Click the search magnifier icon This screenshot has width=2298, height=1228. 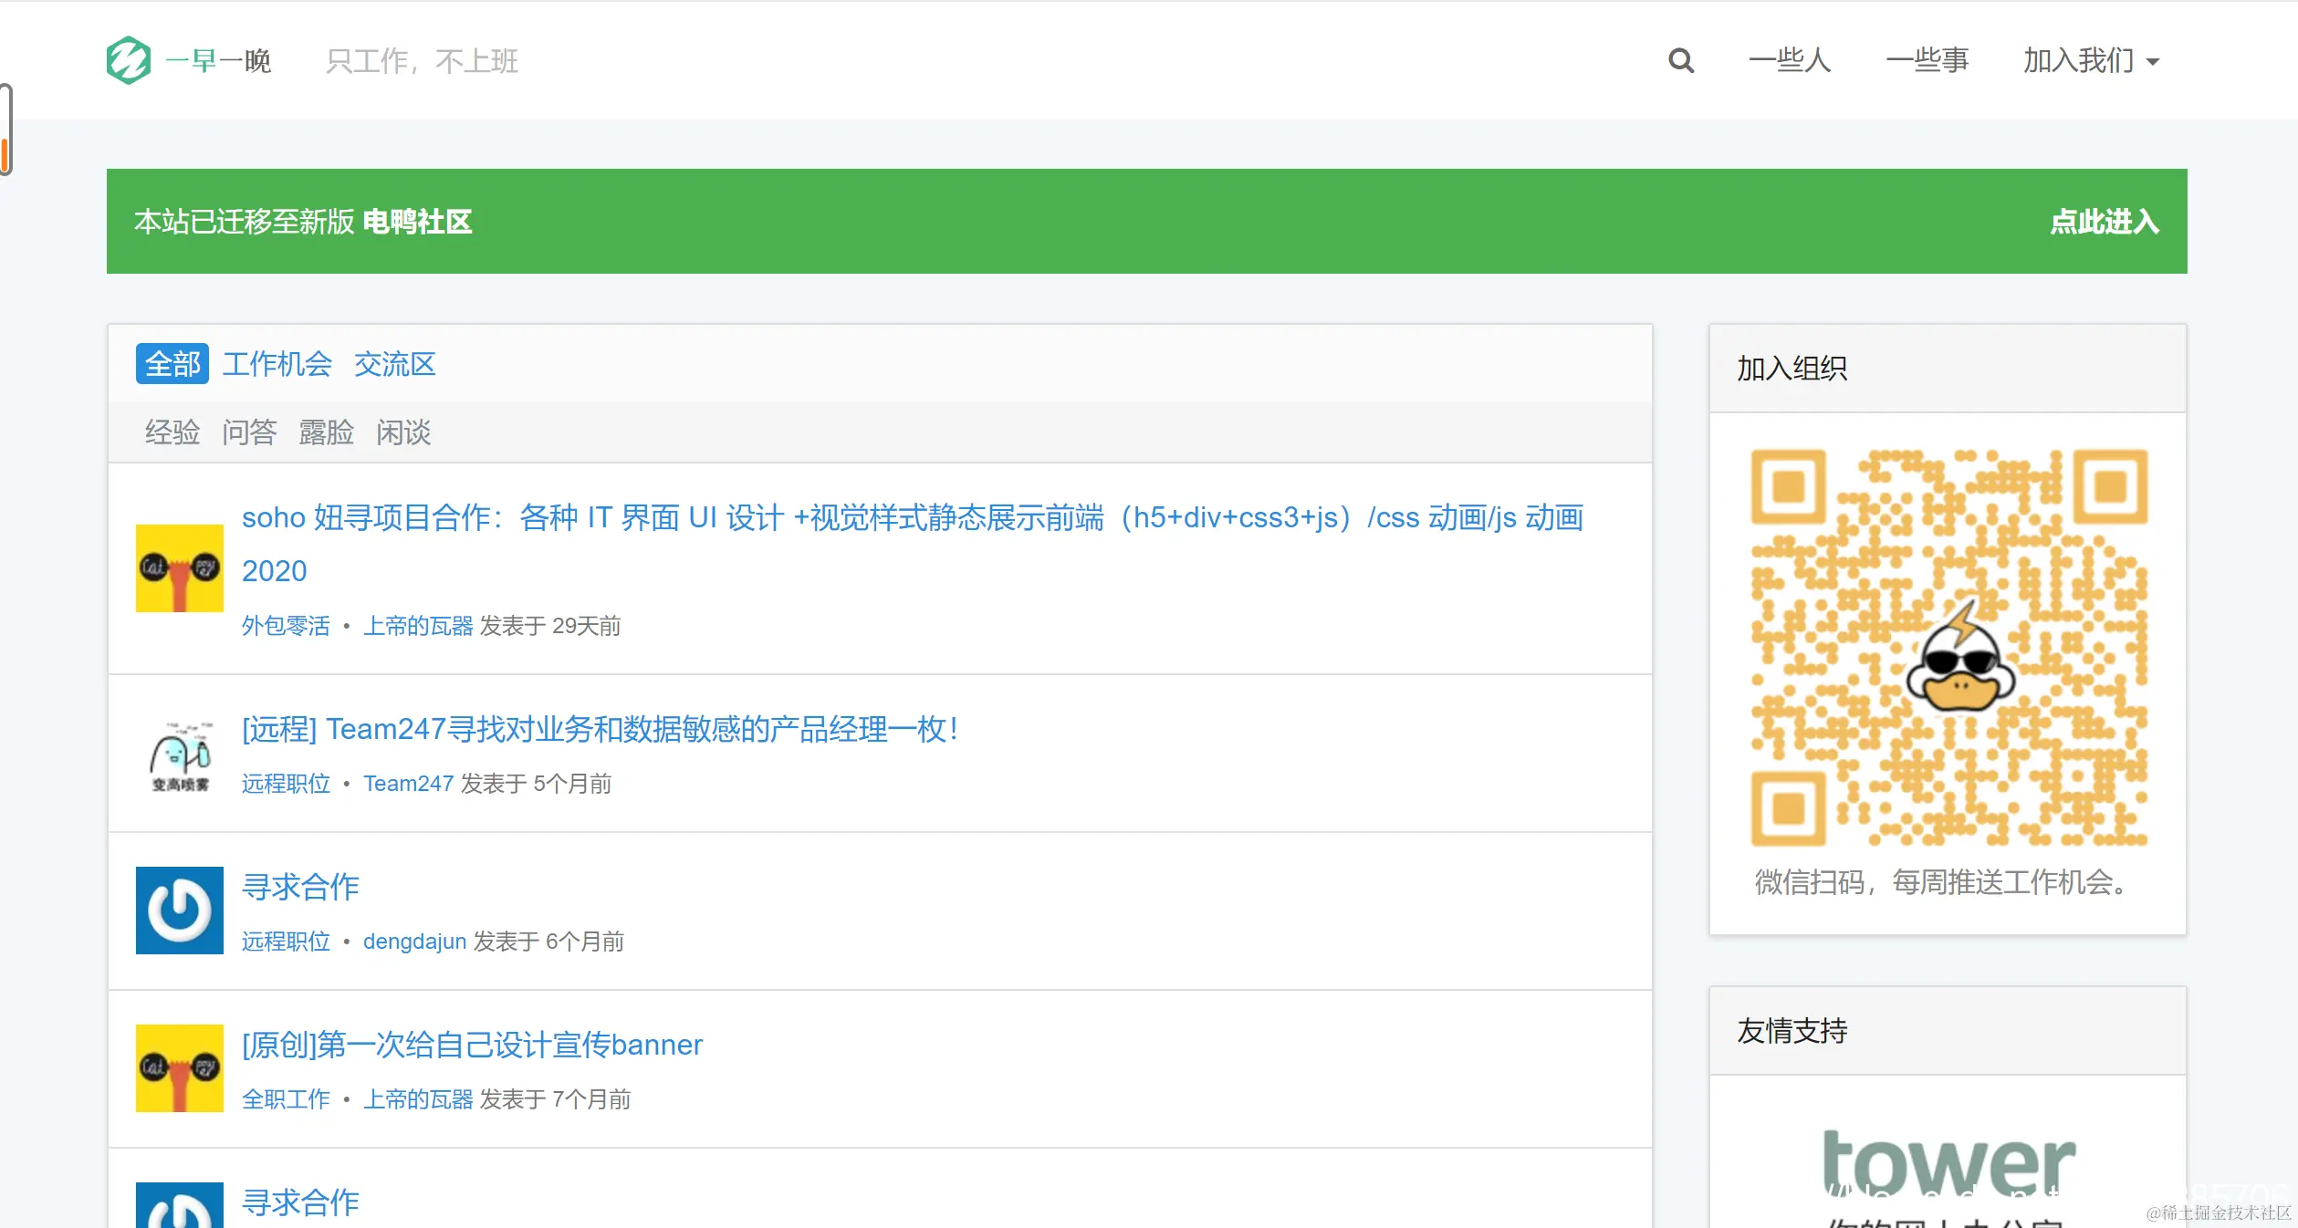pyautogui.click(x=1680, y=61)
